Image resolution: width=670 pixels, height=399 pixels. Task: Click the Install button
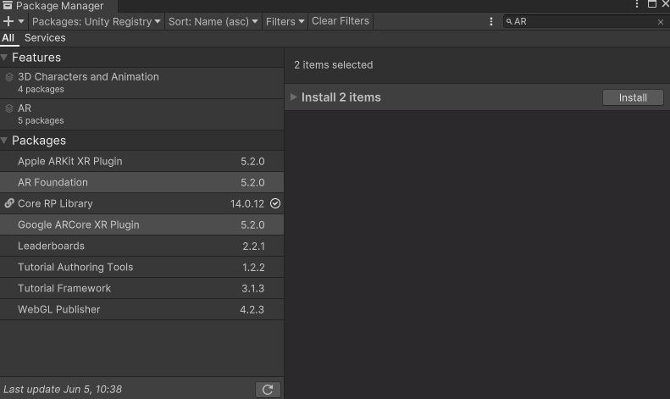point(633,97)
